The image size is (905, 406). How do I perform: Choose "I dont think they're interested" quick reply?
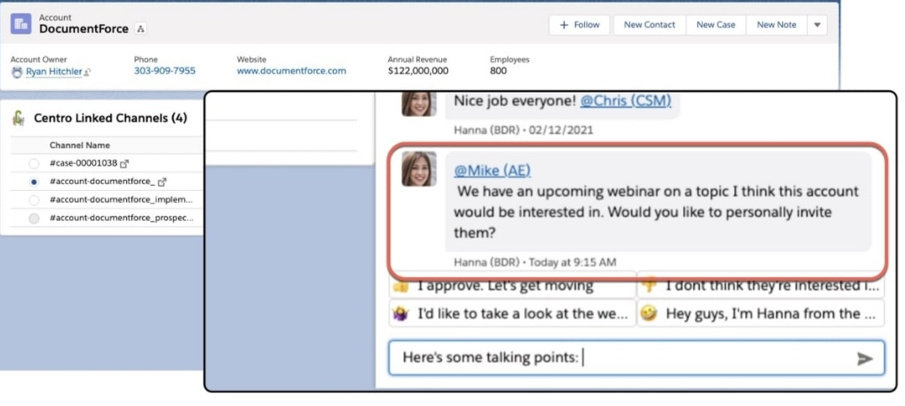click(x=760, y=285)
